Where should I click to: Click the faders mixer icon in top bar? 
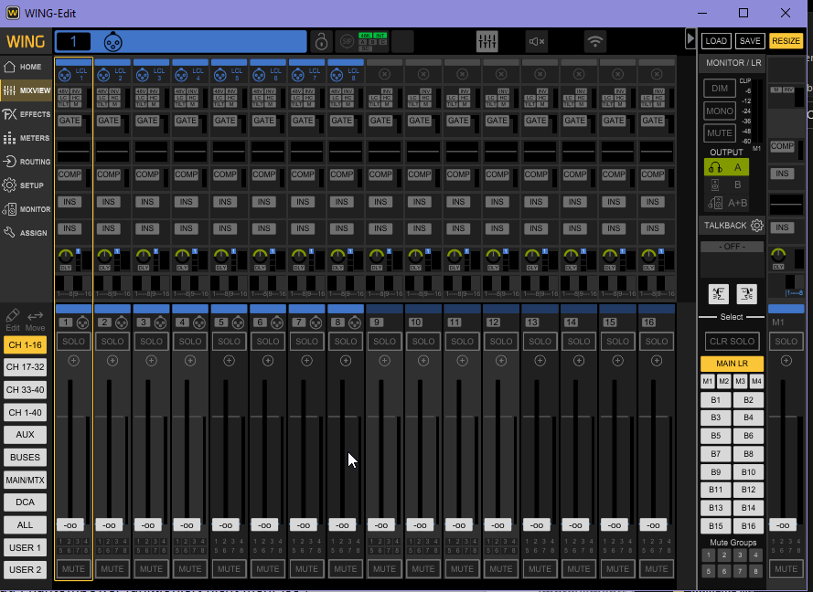(487, 41)
